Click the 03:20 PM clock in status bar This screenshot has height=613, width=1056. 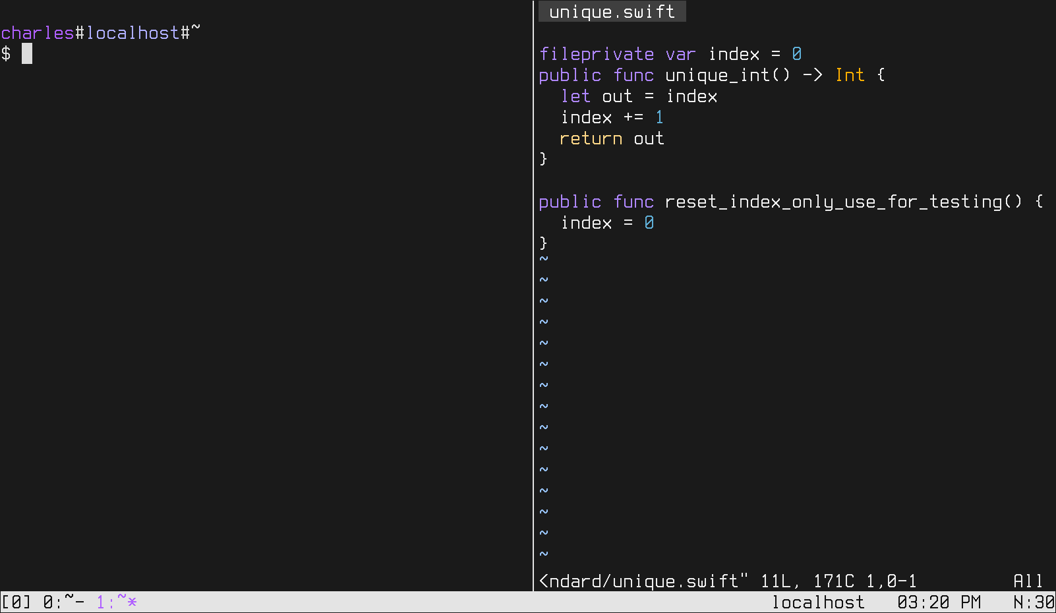[938, 602]
